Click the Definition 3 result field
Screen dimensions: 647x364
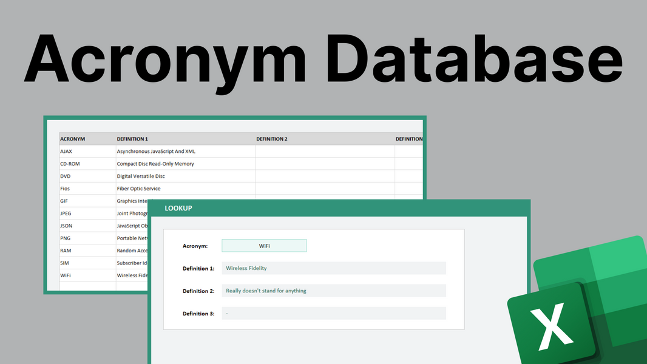coord(333,313)
